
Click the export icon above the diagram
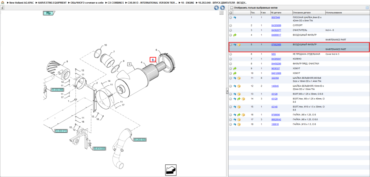coord(2,8)
